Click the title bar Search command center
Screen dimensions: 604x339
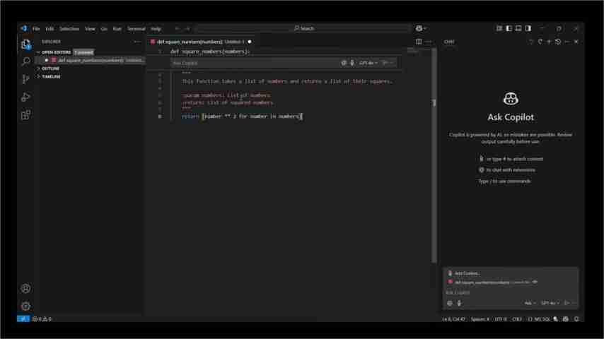pyautogui.click(x=304, y=28)
